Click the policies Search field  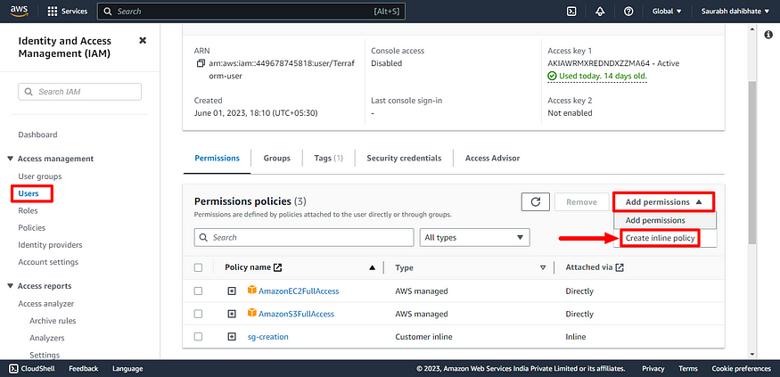pyautogui.click(x=304, y=237)
